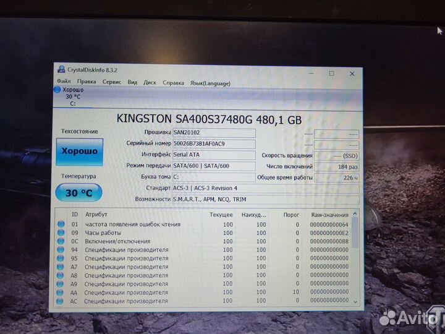Click status circle of attribute 01 row

tap(61, 224)
